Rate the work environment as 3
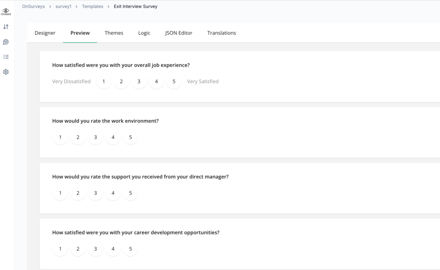This screenshot has height=270, width=440. click(x=95, y=138)
